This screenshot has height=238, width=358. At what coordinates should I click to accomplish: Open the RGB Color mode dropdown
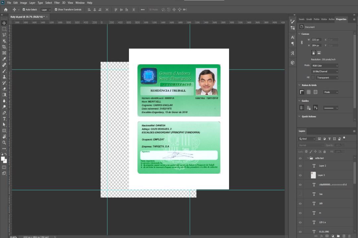coord(325,65)
